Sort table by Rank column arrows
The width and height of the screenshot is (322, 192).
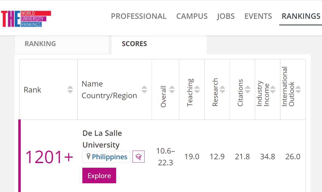70,89
